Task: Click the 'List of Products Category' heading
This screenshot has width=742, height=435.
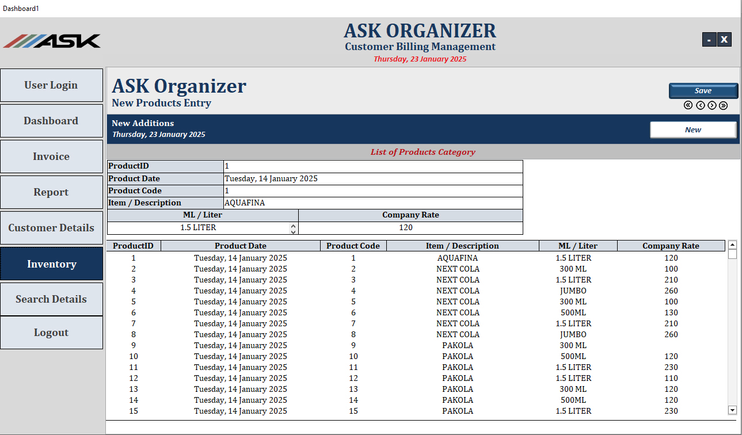Action: coord(423,152)
